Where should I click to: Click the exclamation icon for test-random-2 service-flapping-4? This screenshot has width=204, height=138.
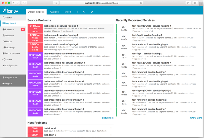(x=111, y=35)
